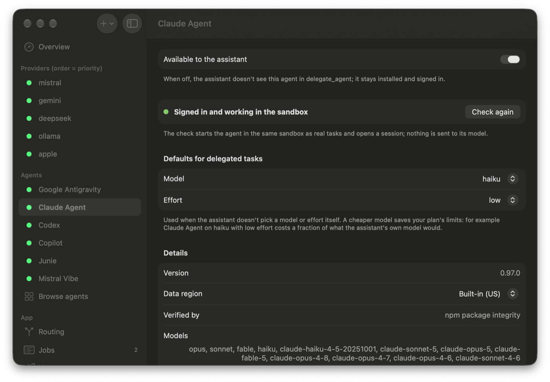The image size is (550, 382).
Task: Click the green status dot beside Codex
Action: click(x=29, y=226)
